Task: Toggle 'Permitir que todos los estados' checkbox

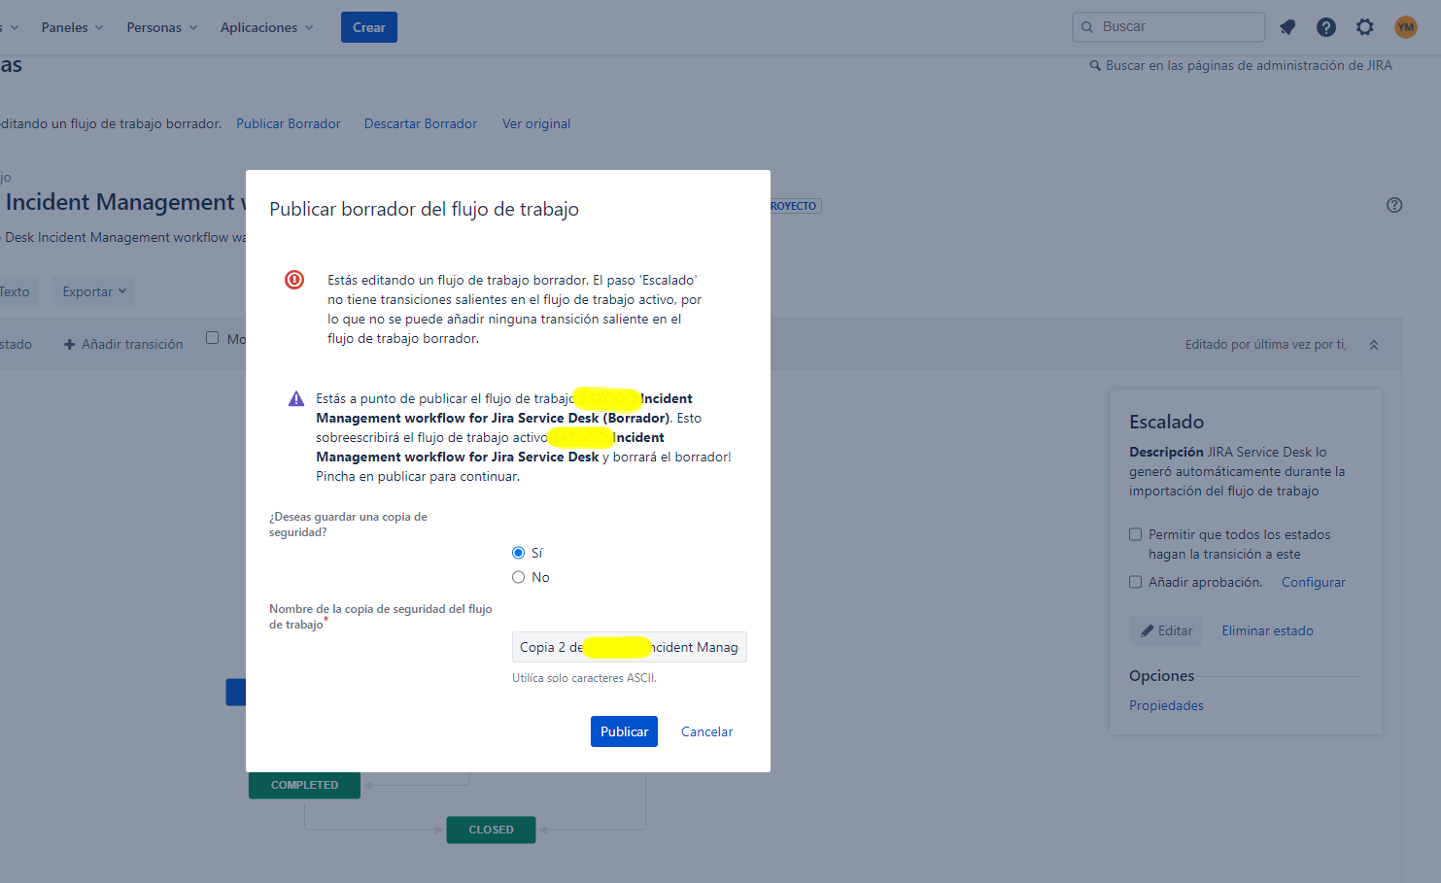Action: (x=1135, y=534)
